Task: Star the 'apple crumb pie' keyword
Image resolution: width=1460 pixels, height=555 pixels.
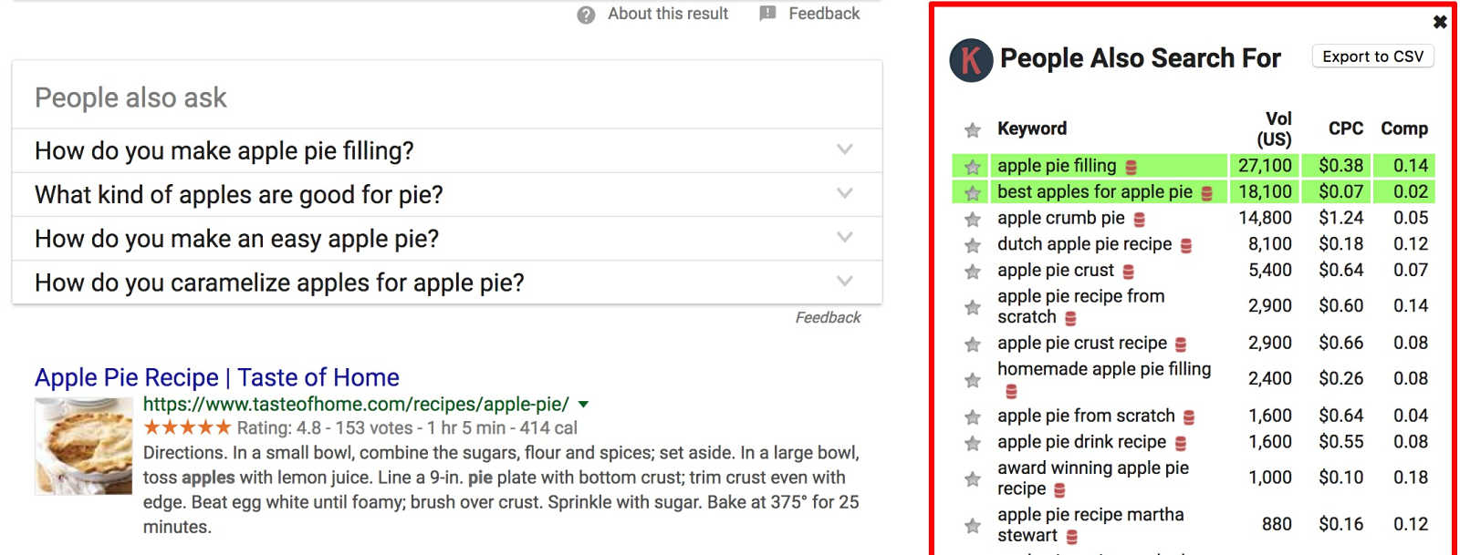Action: (x=973, y=220)
